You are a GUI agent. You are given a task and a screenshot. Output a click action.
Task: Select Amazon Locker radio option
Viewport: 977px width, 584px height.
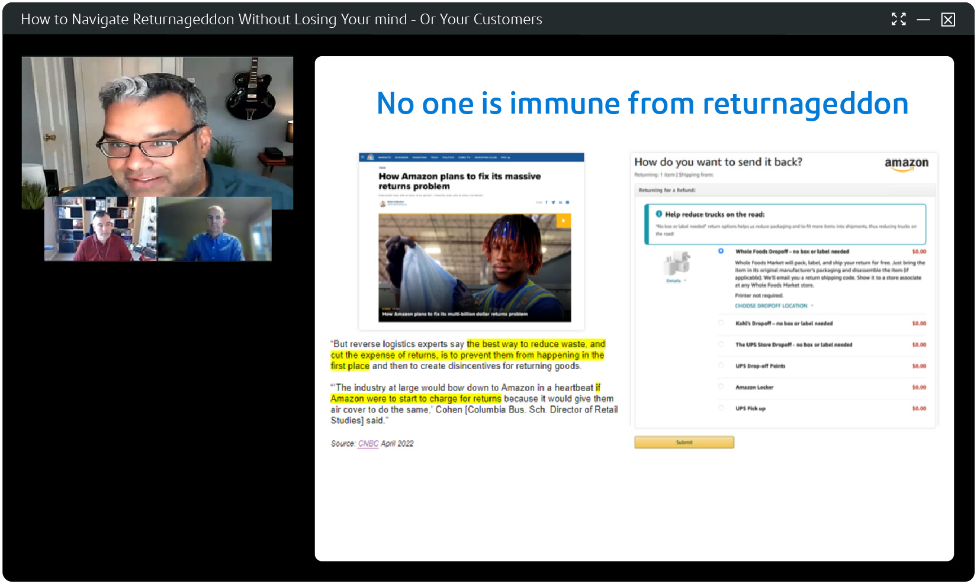pyautogui.click(x=721, y=387)
